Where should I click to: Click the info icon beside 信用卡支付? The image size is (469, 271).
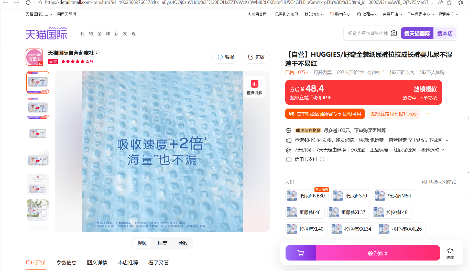pos(322,159)
